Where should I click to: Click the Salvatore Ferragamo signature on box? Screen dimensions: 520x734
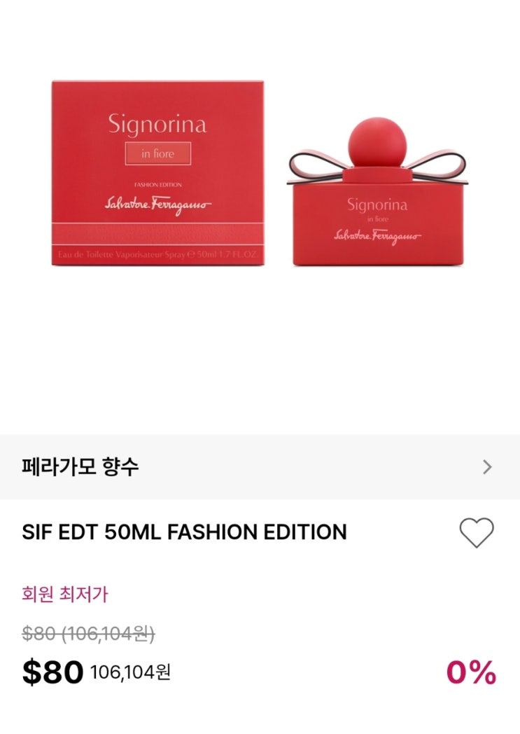[157, 205]
